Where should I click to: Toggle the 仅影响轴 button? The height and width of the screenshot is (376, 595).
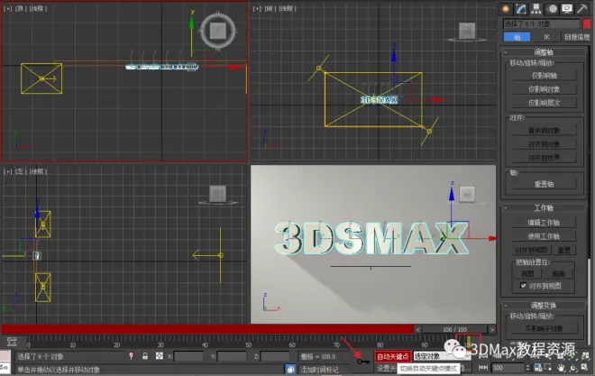(x=544, y=77)
